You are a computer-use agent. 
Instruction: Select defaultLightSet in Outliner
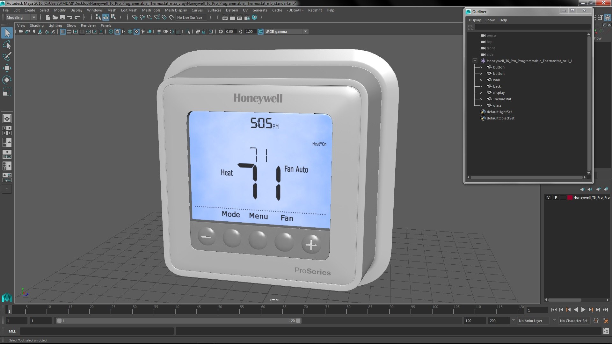coord(499,112)
